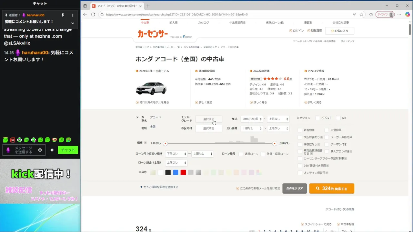Click the price slider right handle
413x232 pixels.
(275, 143)
